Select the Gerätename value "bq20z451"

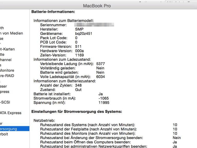[84, 34]
